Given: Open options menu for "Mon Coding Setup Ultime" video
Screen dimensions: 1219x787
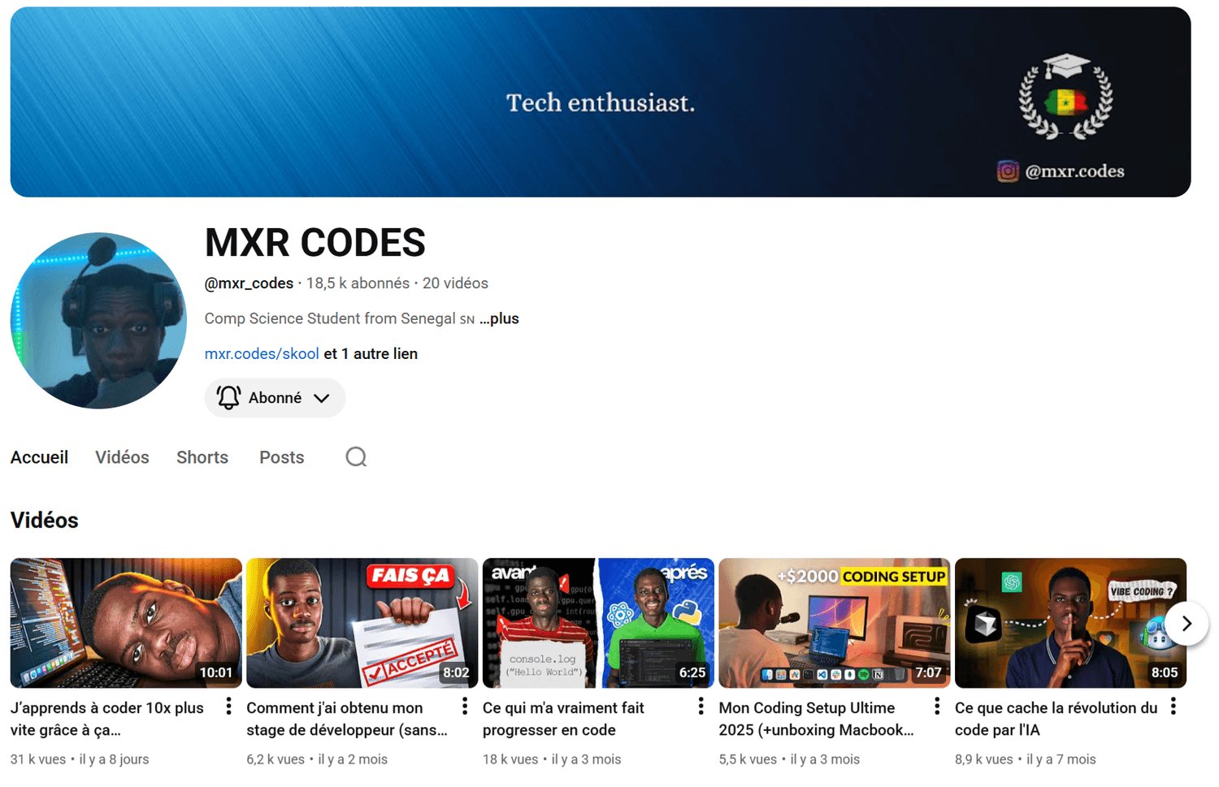Looking at the screenshot, I should point(937,707).
